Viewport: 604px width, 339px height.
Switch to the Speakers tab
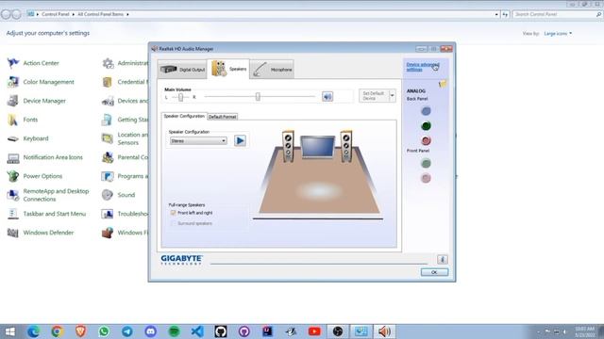(x=228, y=69)
